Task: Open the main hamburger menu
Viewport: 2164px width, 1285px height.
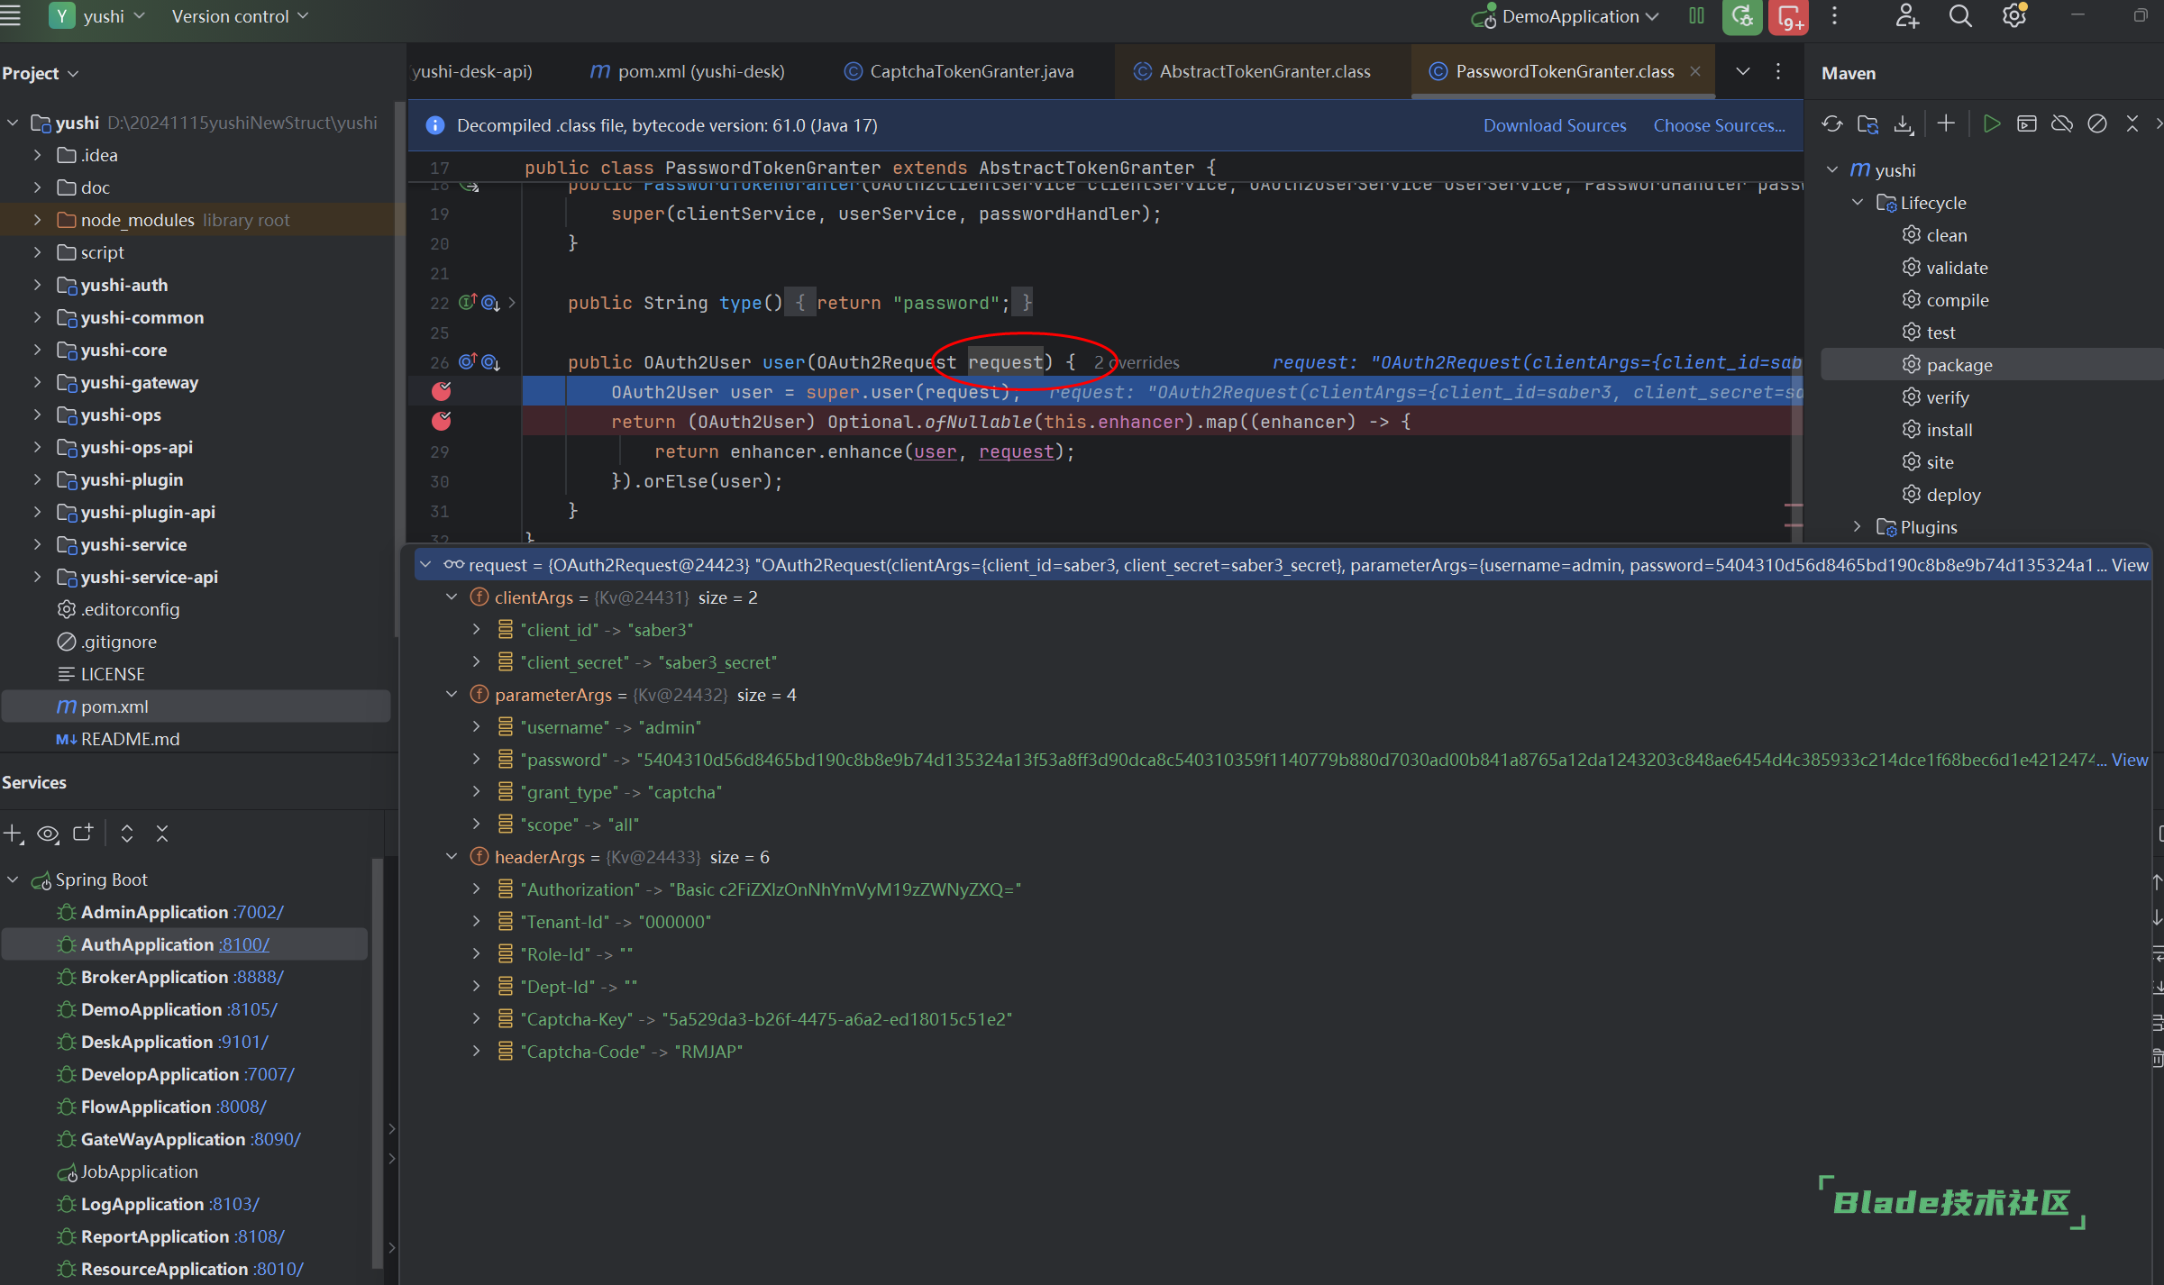Action: pyautogui.click(x=11, y=15)
